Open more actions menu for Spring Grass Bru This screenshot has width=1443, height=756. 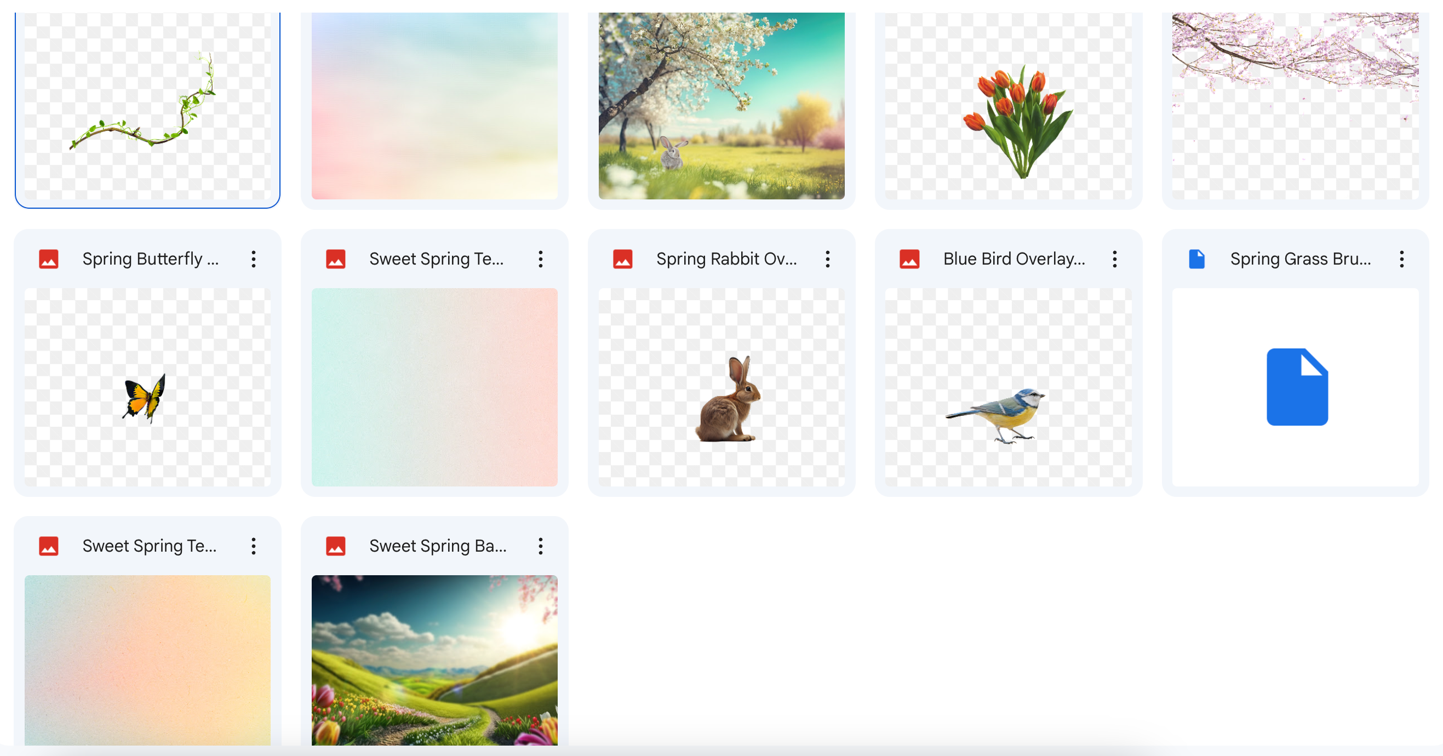point(1402,259)
